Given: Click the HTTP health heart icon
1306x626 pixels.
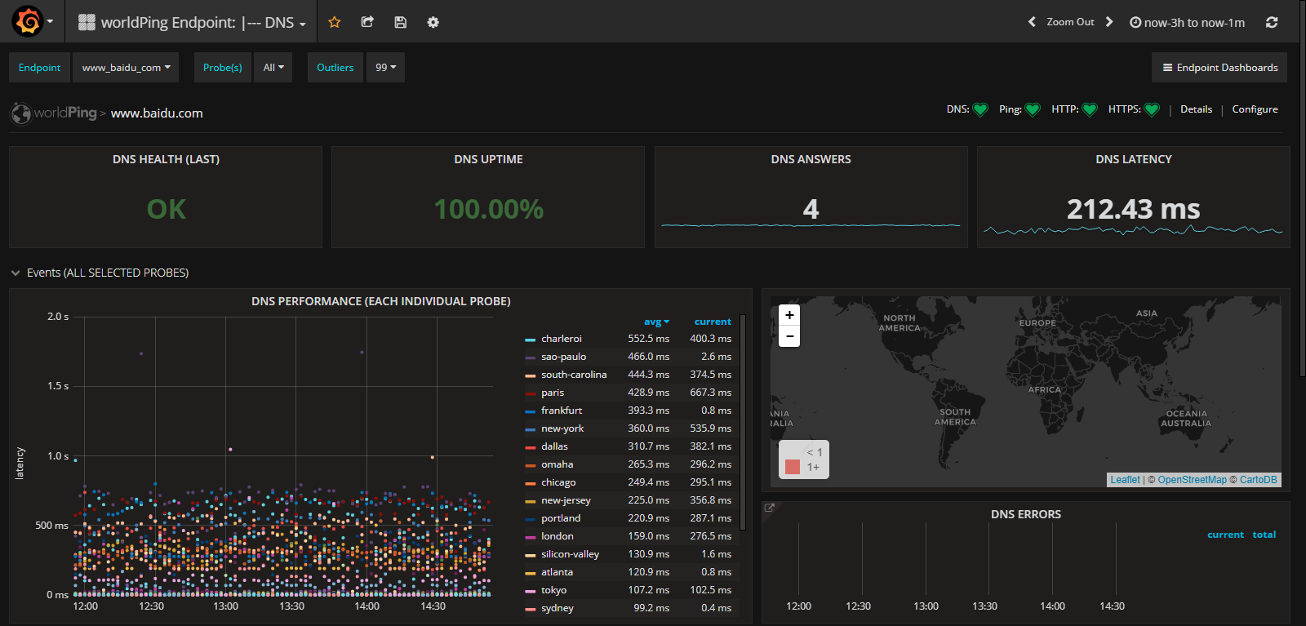Looking at the screenshot, I should point(1090,109).
